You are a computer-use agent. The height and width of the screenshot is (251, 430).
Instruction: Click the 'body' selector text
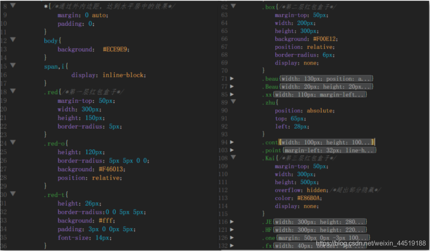click(51, 41)
